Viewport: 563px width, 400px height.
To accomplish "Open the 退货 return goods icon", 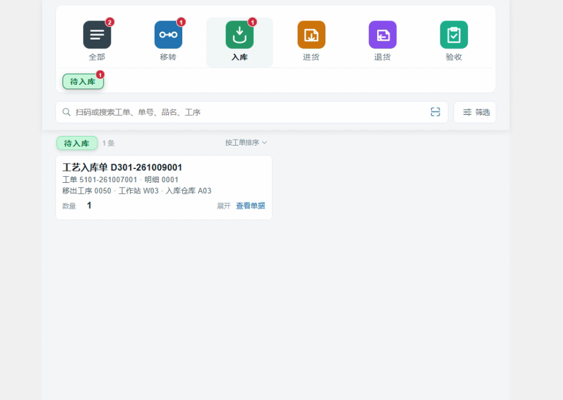I will tap(383, 35).
